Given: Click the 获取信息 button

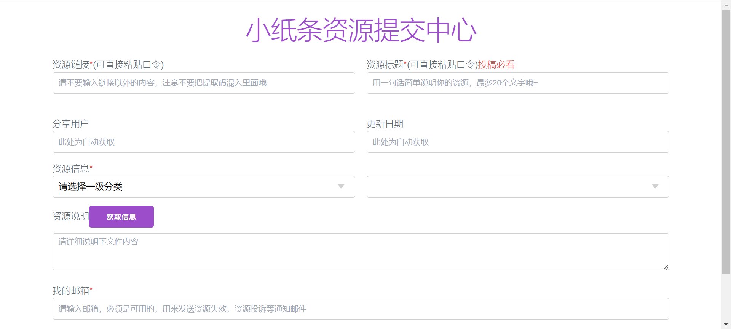Looking at the screenshot, I should [x=121, y=217].
